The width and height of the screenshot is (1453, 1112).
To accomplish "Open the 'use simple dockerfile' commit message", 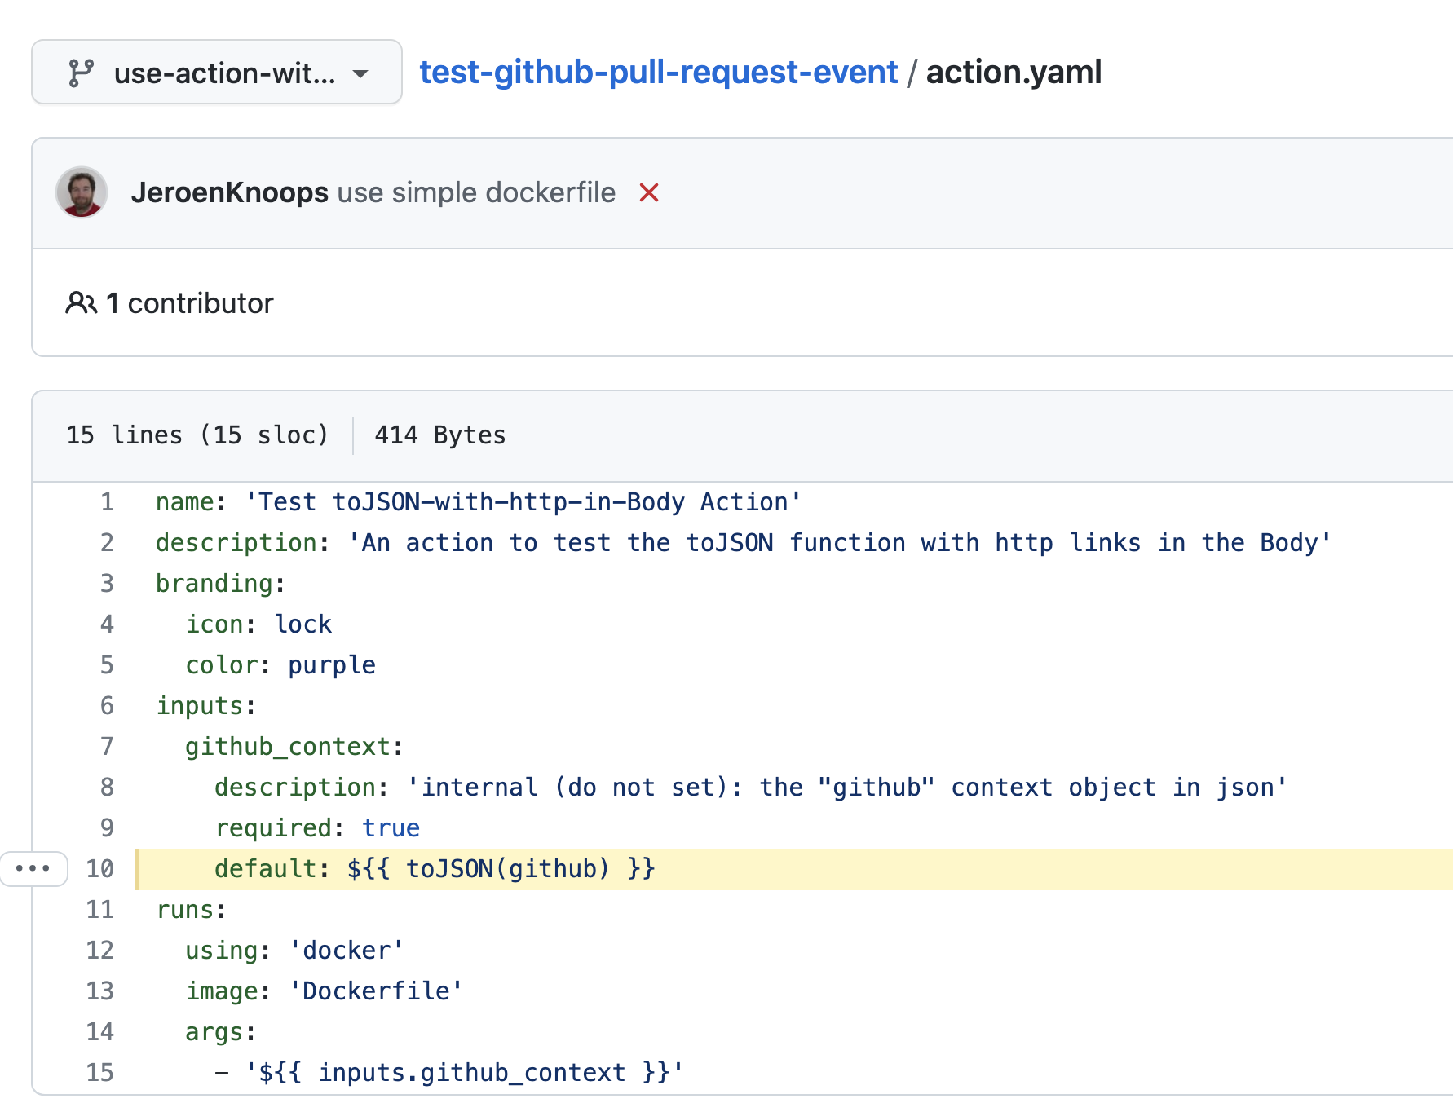I will [x=475, y=192].
